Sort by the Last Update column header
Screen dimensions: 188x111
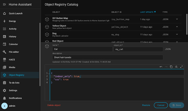(148, 12)
